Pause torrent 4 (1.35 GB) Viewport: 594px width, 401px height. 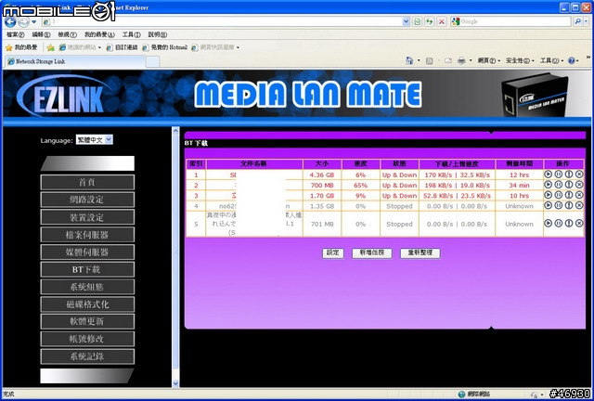click(559, 205)
